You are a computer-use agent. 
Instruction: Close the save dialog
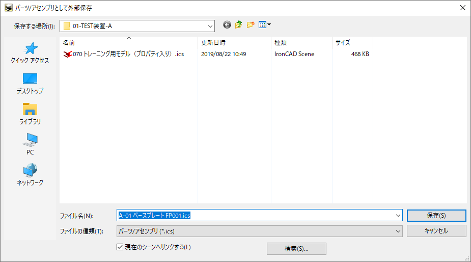click(x=463, y=8)
